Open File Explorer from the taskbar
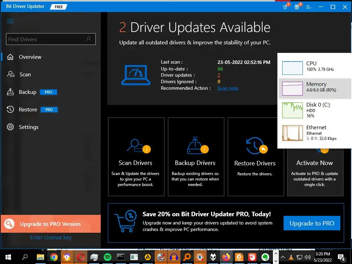 [x=41, y=257]
